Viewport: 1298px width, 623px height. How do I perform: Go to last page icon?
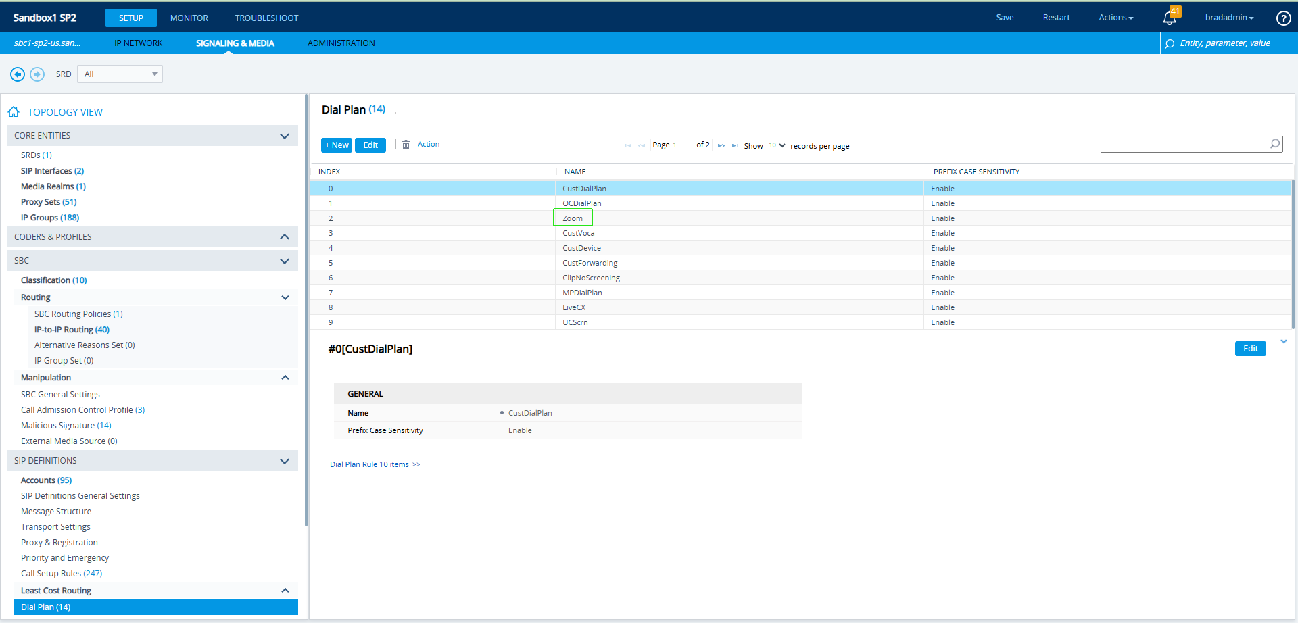click(x=735, y=145)
